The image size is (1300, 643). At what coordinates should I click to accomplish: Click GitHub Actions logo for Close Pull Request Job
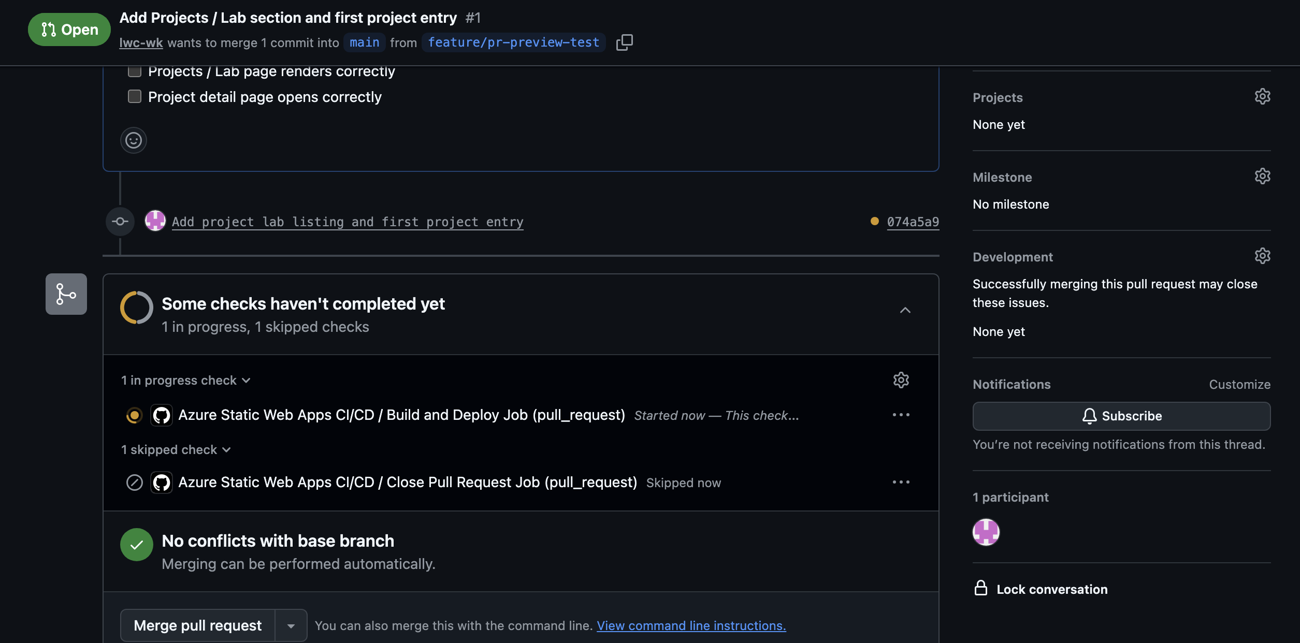tap(162, 483)
